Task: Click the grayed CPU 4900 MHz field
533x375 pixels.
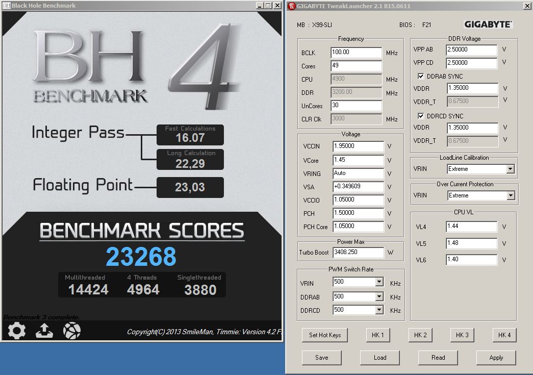Action: pyautogui.click(x=356, y=79)
